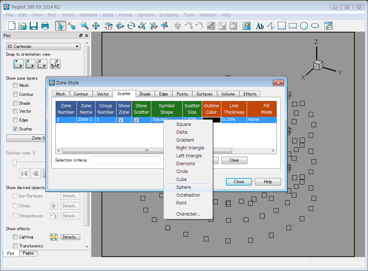
Task: Select the Ab text insertion tool
Action: coord(260,26)
